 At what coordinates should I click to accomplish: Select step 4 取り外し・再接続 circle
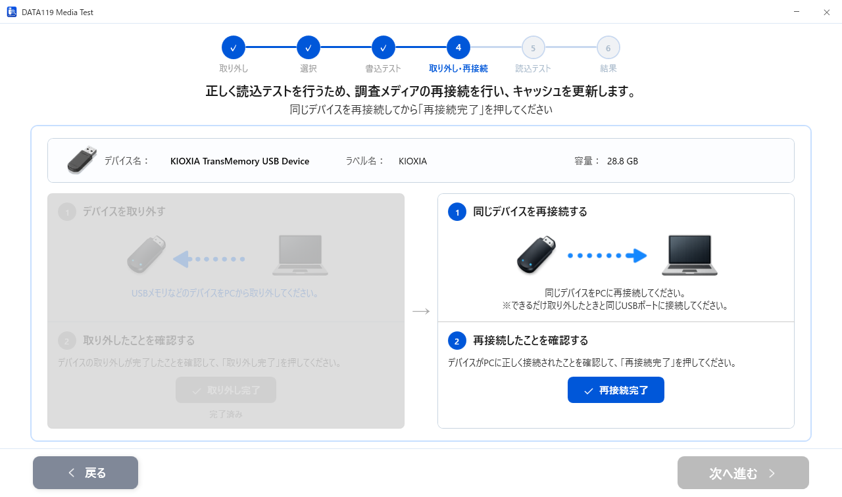[x=458, y=47]
